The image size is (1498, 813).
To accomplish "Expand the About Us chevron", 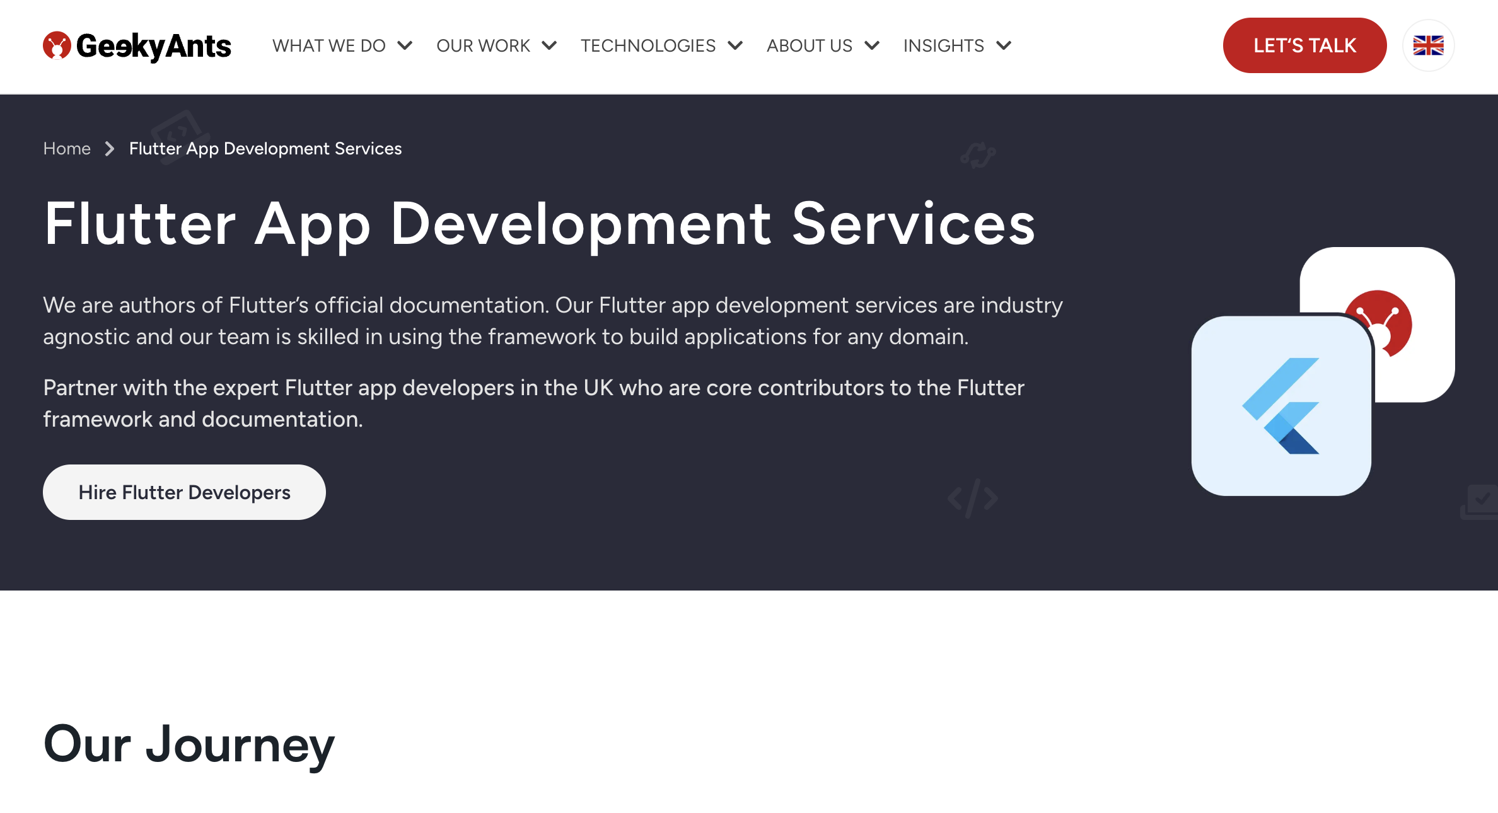I will (x=872, y=45).
